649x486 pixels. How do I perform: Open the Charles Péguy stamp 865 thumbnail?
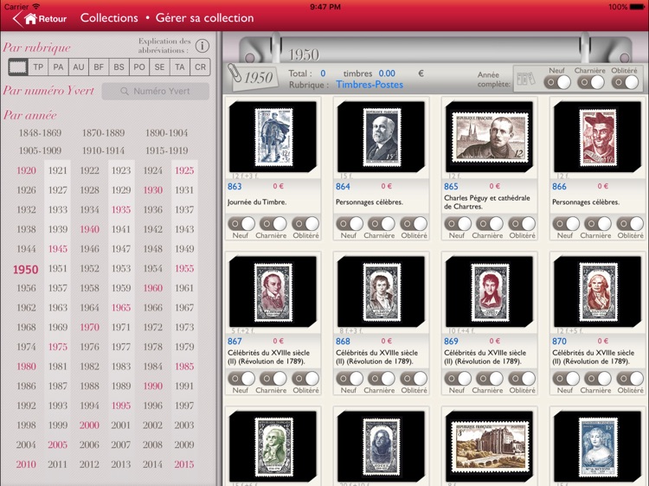(x=489, y=137)
